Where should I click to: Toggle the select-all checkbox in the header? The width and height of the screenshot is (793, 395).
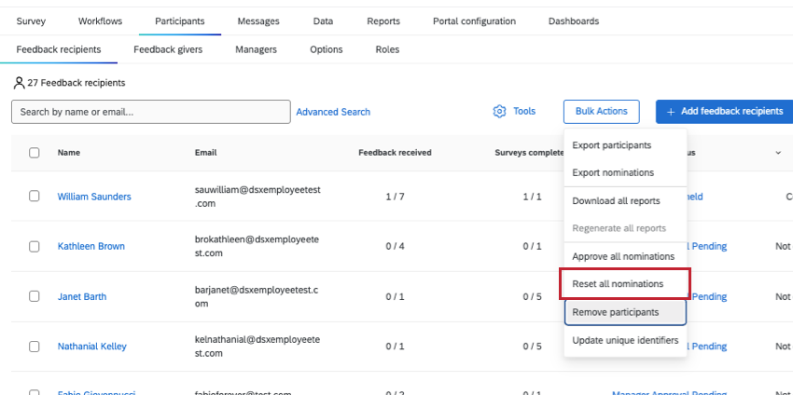click(x=34, y=153)
